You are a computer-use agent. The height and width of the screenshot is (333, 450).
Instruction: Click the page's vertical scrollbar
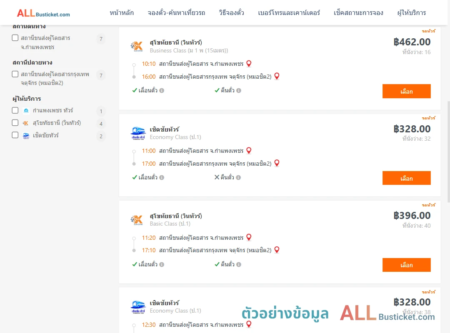(x=449, y=152)
